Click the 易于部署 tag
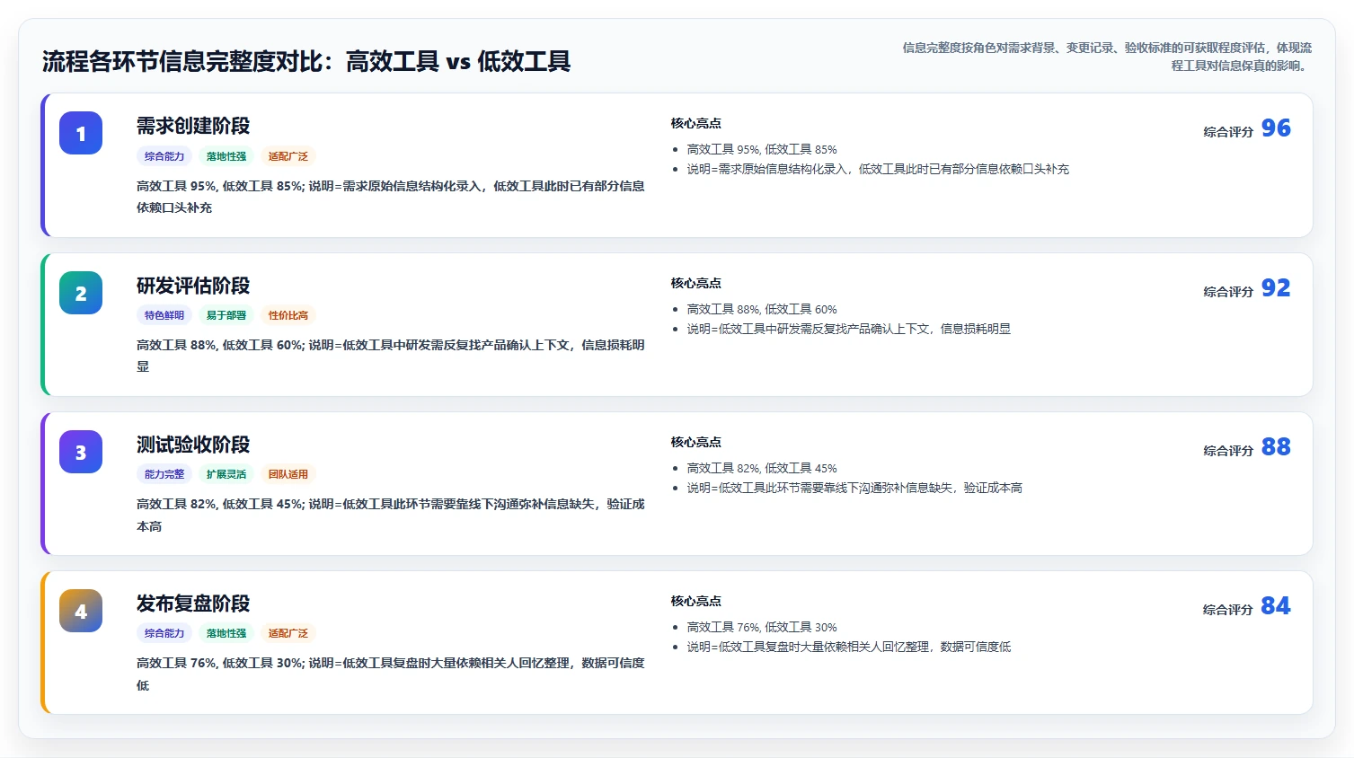1354x758 pixels. (226, 315)
